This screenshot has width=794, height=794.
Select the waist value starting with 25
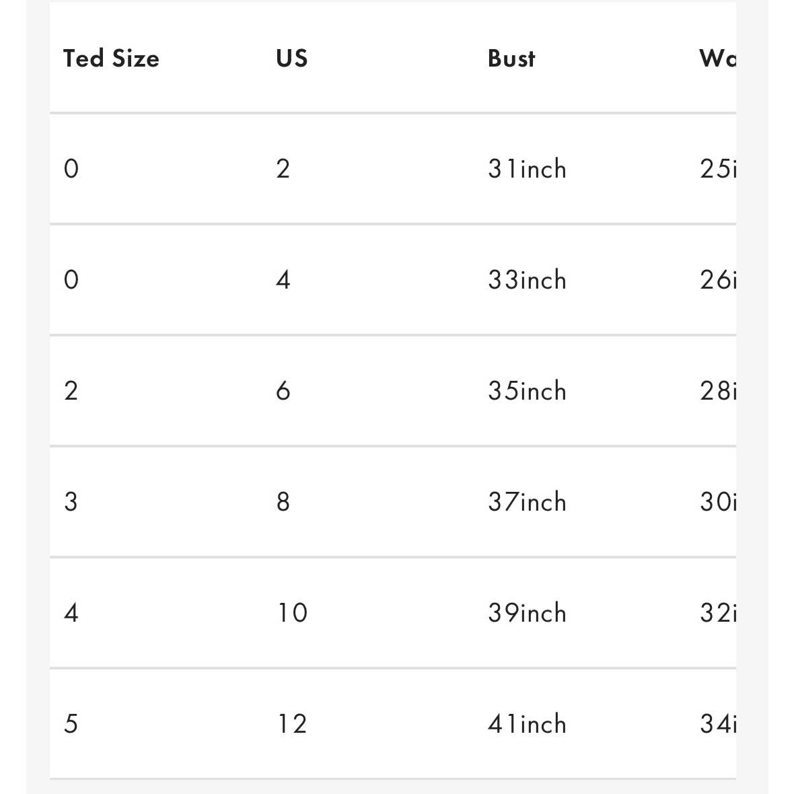[x=718, y=169]
